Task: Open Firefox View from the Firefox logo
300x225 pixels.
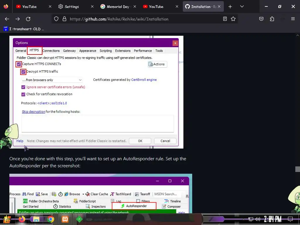Action: (x=6, y=6)
